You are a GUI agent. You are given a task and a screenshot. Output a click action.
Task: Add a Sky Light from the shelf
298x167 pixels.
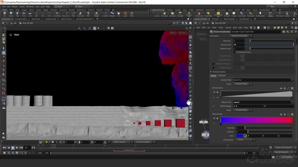(227, 14)
